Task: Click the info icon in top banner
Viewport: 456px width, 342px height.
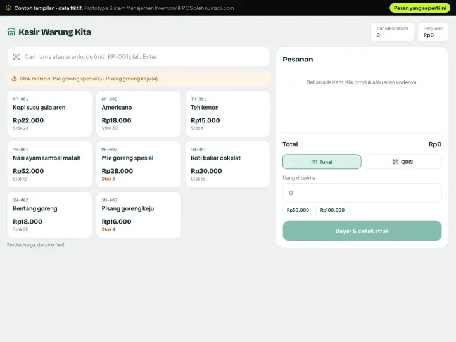Action: tap(9, 8)
